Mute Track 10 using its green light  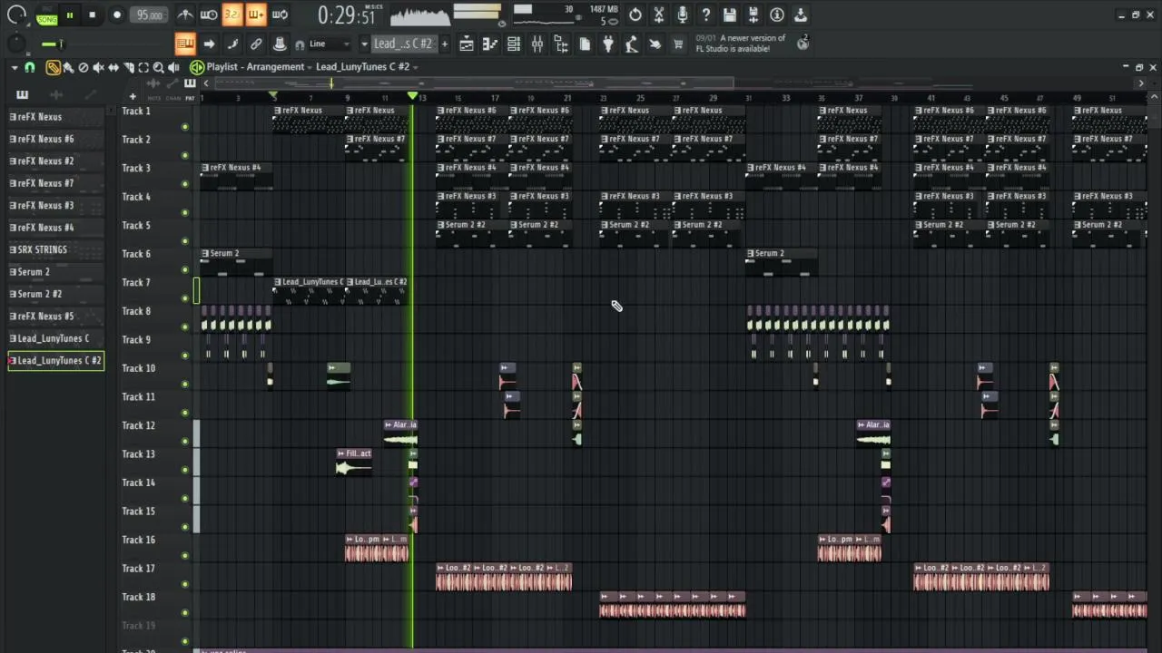tap(185, 384)
